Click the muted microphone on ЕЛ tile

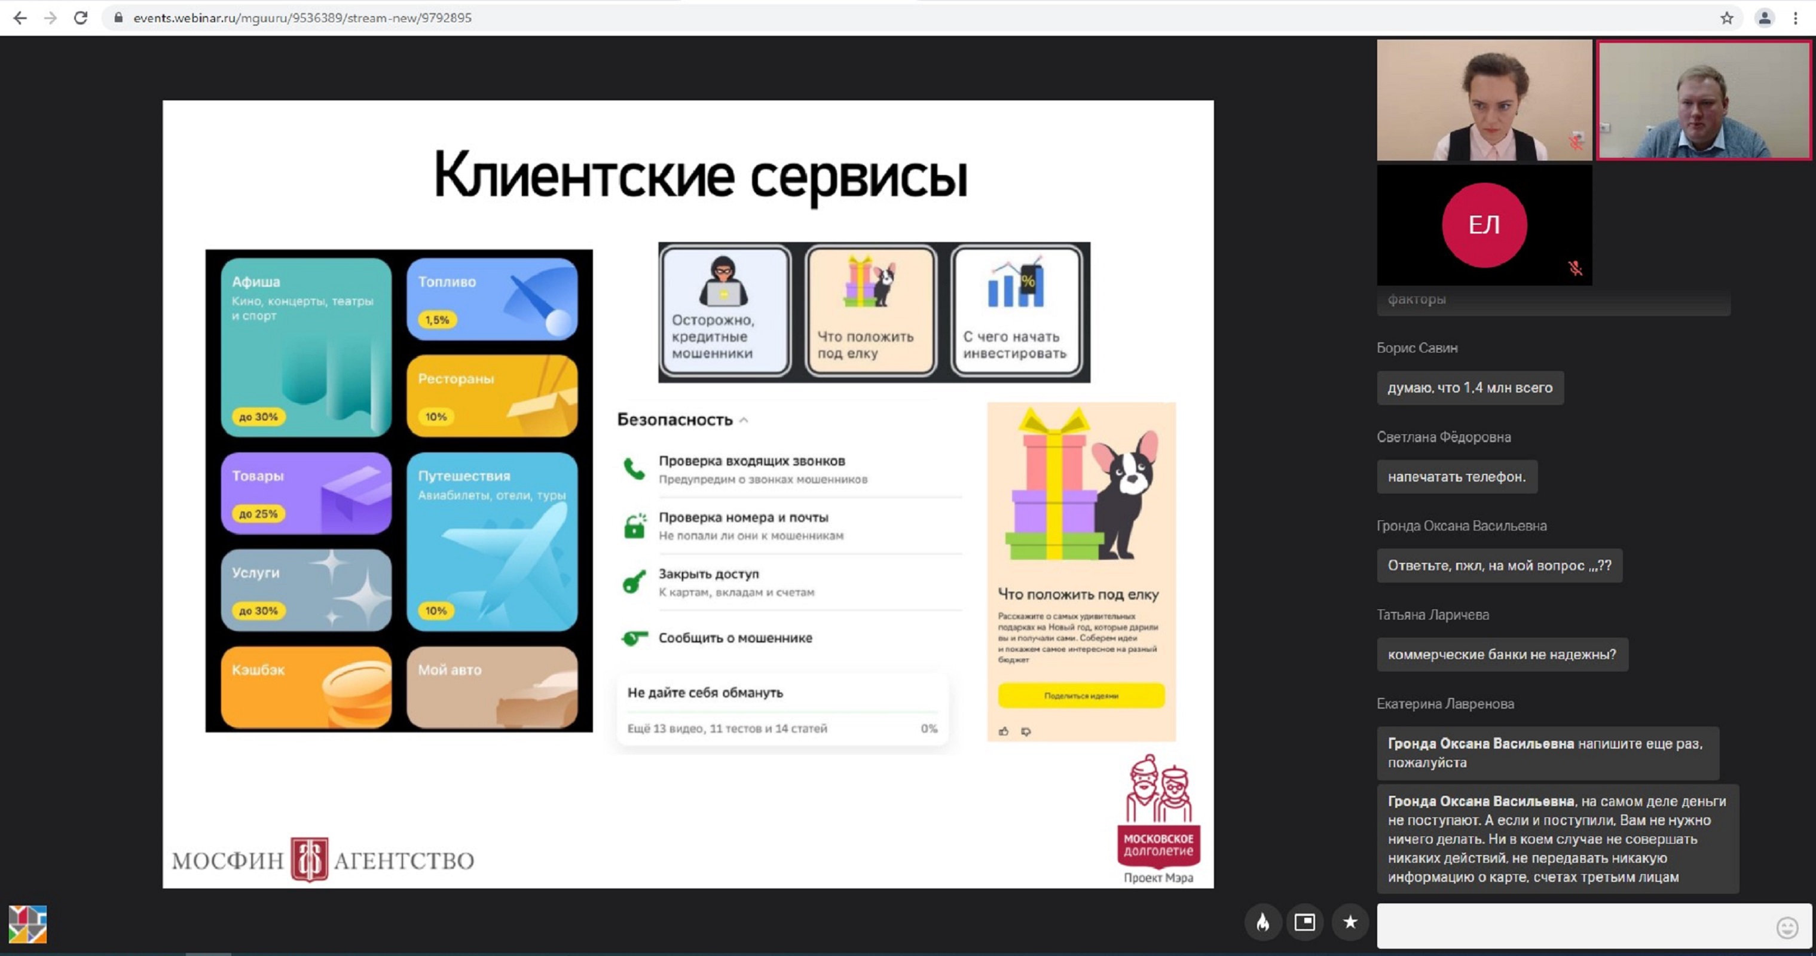(x=1575, y=268)
